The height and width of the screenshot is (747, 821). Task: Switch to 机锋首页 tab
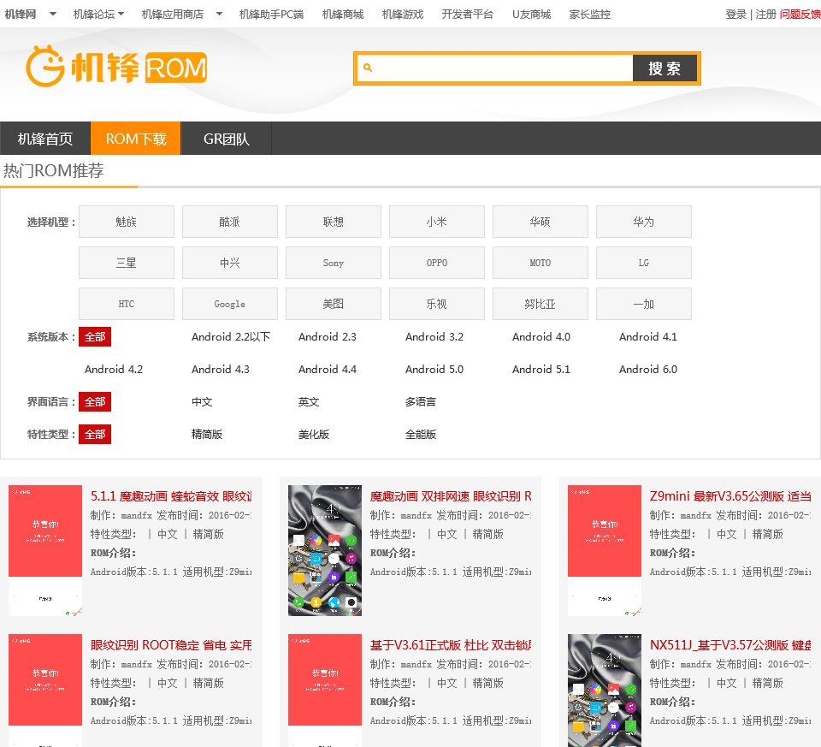click(x=45, y=139)
